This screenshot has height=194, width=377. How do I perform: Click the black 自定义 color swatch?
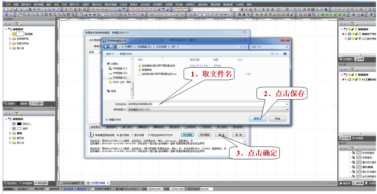tap(19, 124)
